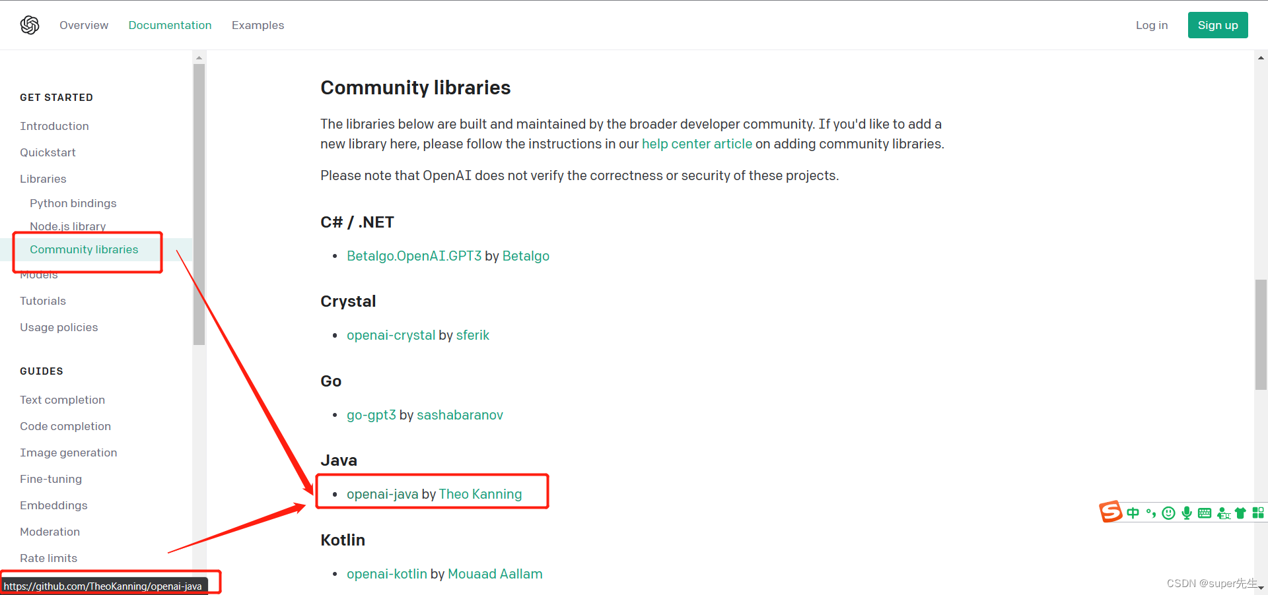Click the sidebar scrollbar thumb
Image resolution: width=1268 pixels, height=595 pixels.
point(199,204)
